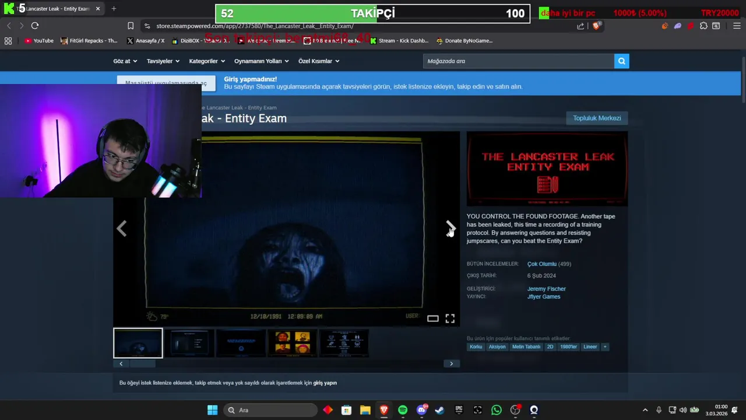The height and width of the screenshot is (420, 746).
Task: Show previous screenshot with left arrow
Action: click(x=122, y=228)
